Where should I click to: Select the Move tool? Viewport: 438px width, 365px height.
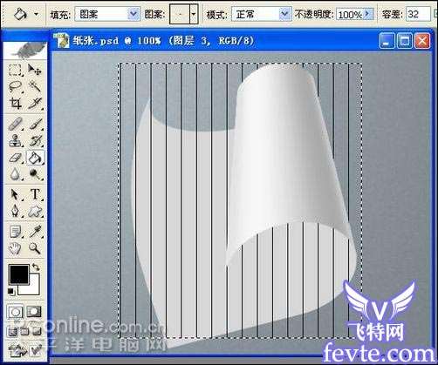[35, 70]
